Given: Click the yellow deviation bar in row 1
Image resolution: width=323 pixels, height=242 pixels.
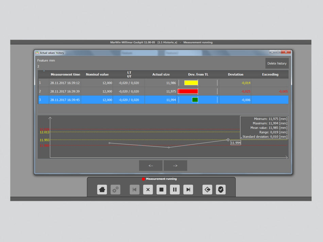Looking at the screenshot, I should point(191,82).
